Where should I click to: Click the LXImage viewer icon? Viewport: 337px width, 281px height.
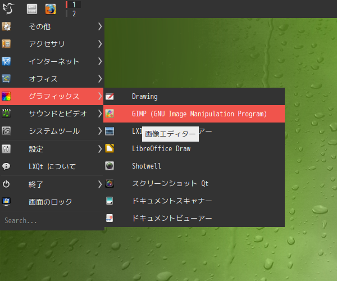click(x=110, y=131)
